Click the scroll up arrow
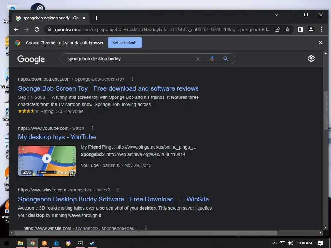Viewport: 331px width, 248px height. [326, 53]
